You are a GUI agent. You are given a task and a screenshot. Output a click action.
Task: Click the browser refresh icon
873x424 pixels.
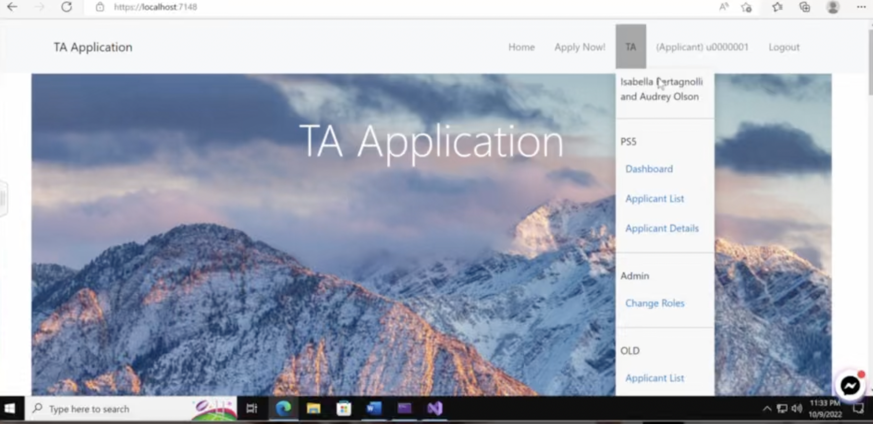pyautogui.click(x=67, y=7)
